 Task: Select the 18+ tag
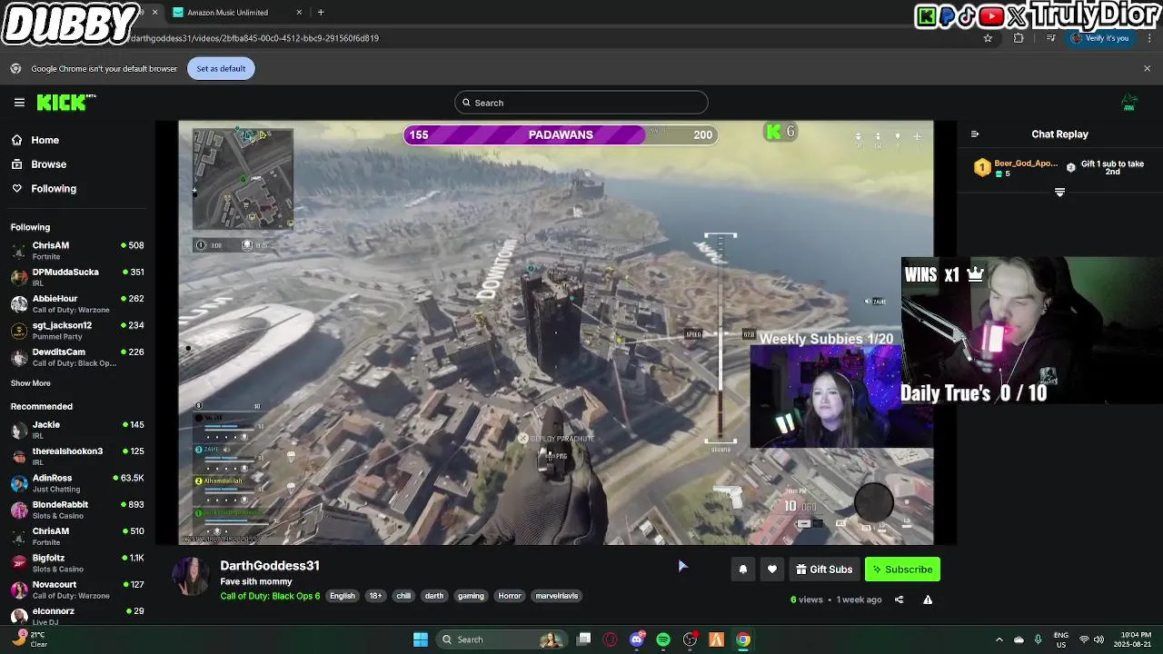375,596
